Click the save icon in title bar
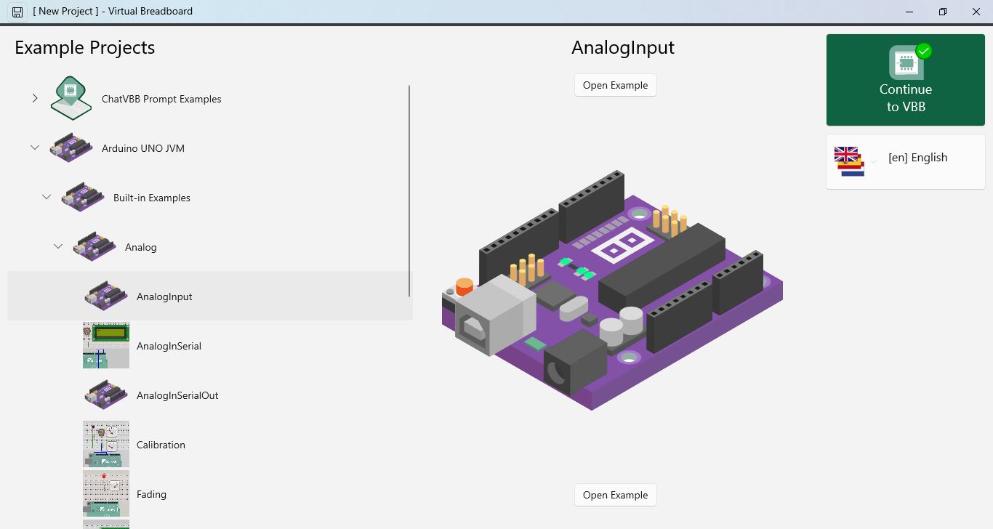 click(x=17, y=12)
